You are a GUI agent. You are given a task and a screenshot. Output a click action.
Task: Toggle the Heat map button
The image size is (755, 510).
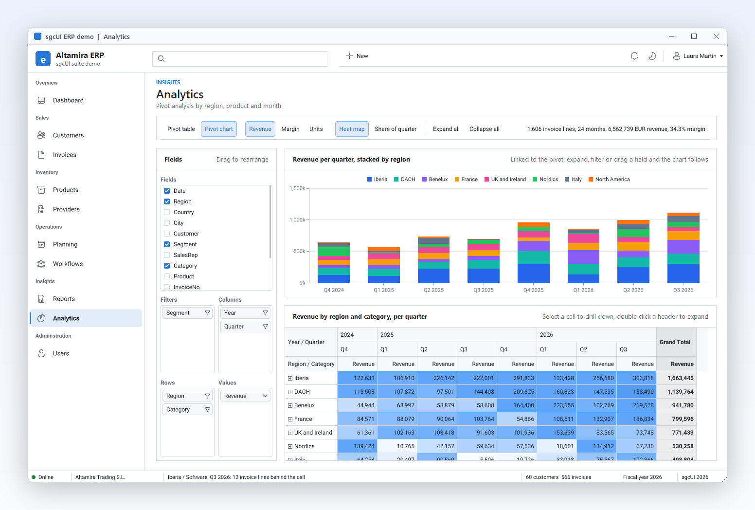352,129
